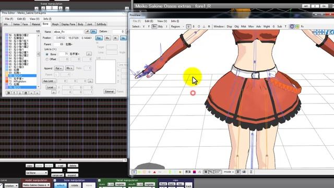Viewport: 334px width, 188px height.
Task: Open the mode dropdown in PmxView bottom bar
Action: [229, 172]
